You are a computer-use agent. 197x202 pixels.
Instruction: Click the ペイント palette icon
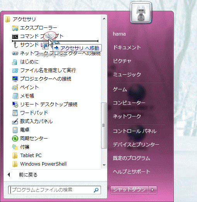pos(15,87)
